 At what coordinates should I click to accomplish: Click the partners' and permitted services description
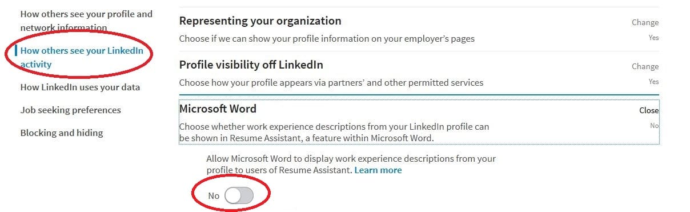(x=331, y=83)
